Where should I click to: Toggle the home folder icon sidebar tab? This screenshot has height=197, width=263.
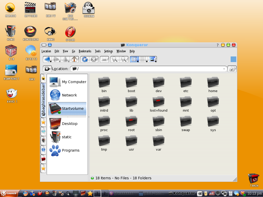[x=43, y=140]
